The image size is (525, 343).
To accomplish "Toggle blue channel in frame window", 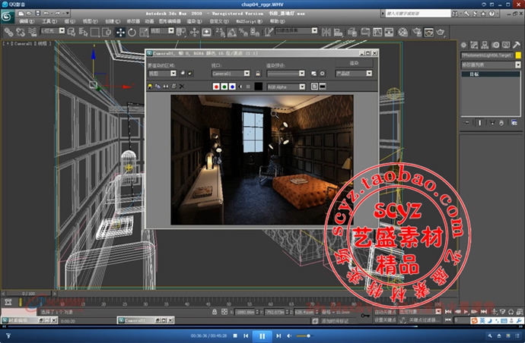I will 232,87.
